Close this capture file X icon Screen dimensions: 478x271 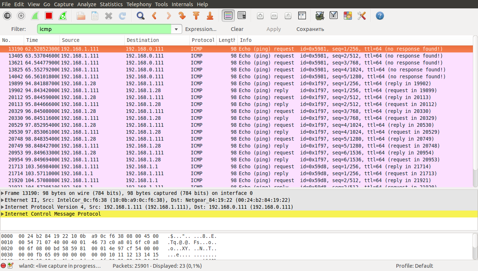point(109,16)
